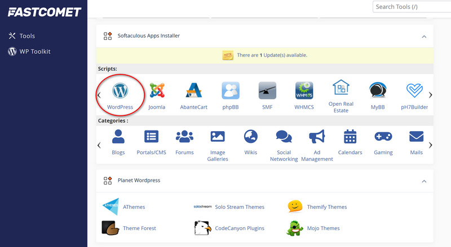Click the CodeCanyon Plugins eagle icon

[x=202, y=228]
